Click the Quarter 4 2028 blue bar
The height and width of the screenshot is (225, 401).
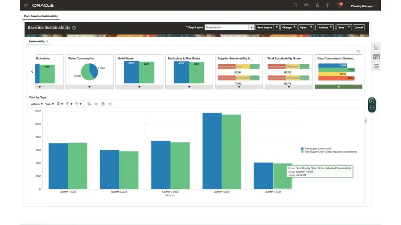click(212, 151)
